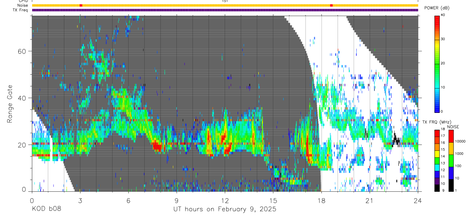Click the first red marker on Noise bar
Viewport: 470px width, 217px height.
[81, 5]
